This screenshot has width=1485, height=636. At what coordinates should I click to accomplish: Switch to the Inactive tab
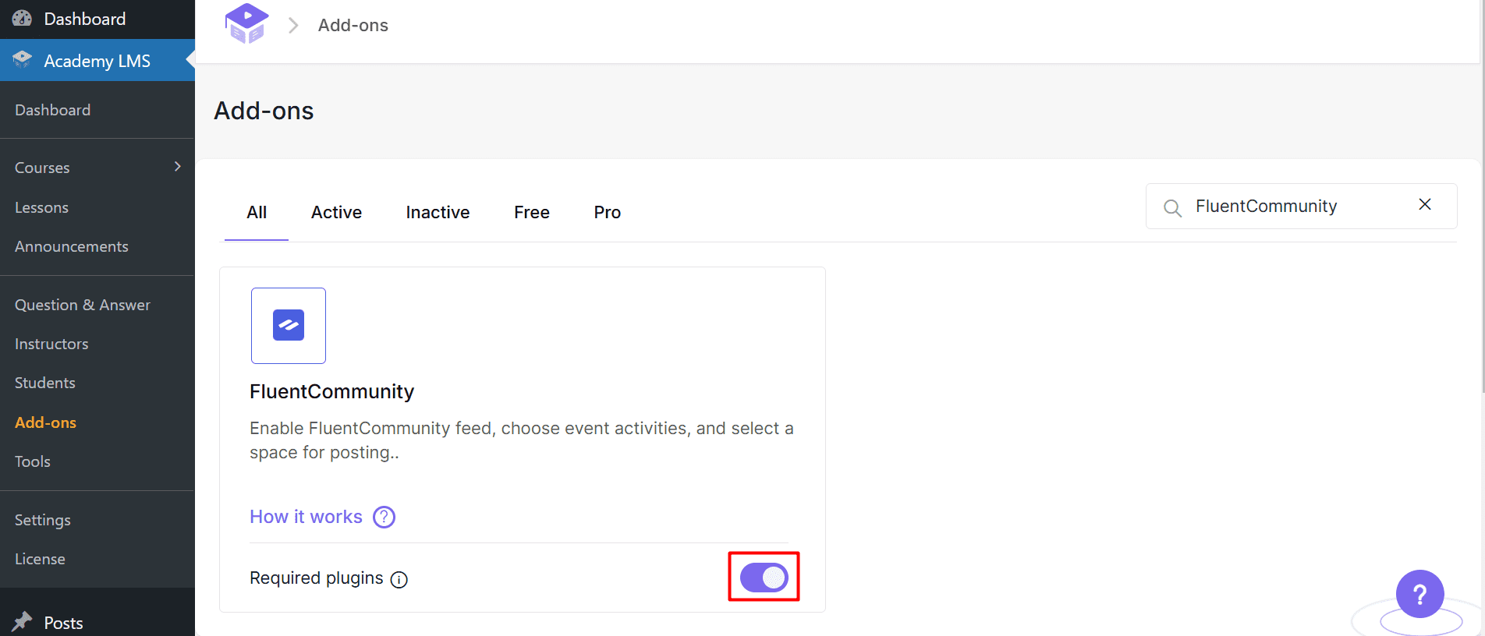tap(438, 212)
